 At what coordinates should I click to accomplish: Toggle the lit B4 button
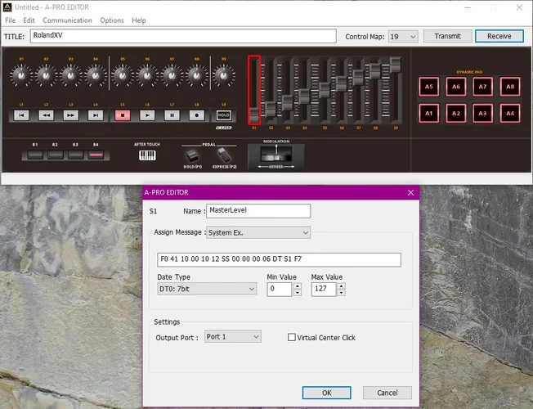(x=96, y=155)
